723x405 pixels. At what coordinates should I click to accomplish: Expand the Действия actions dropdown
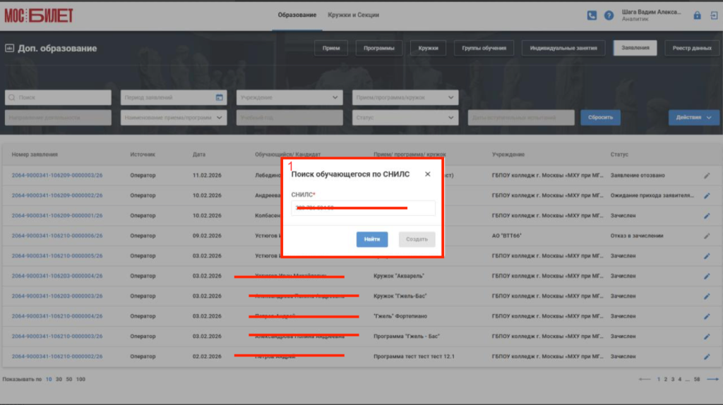(693, 118)
